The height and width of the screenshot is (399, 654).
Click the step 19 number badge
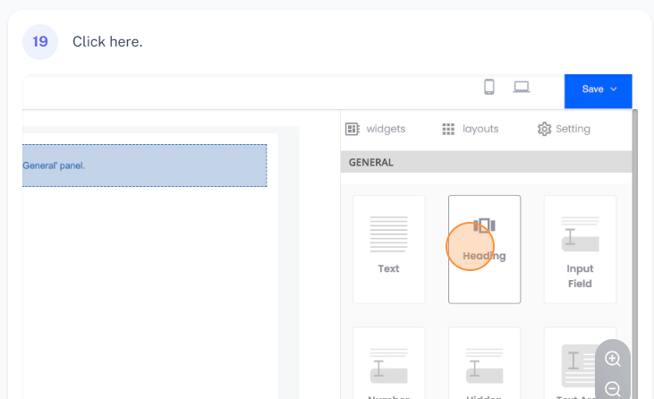click(x=40, y=42)
